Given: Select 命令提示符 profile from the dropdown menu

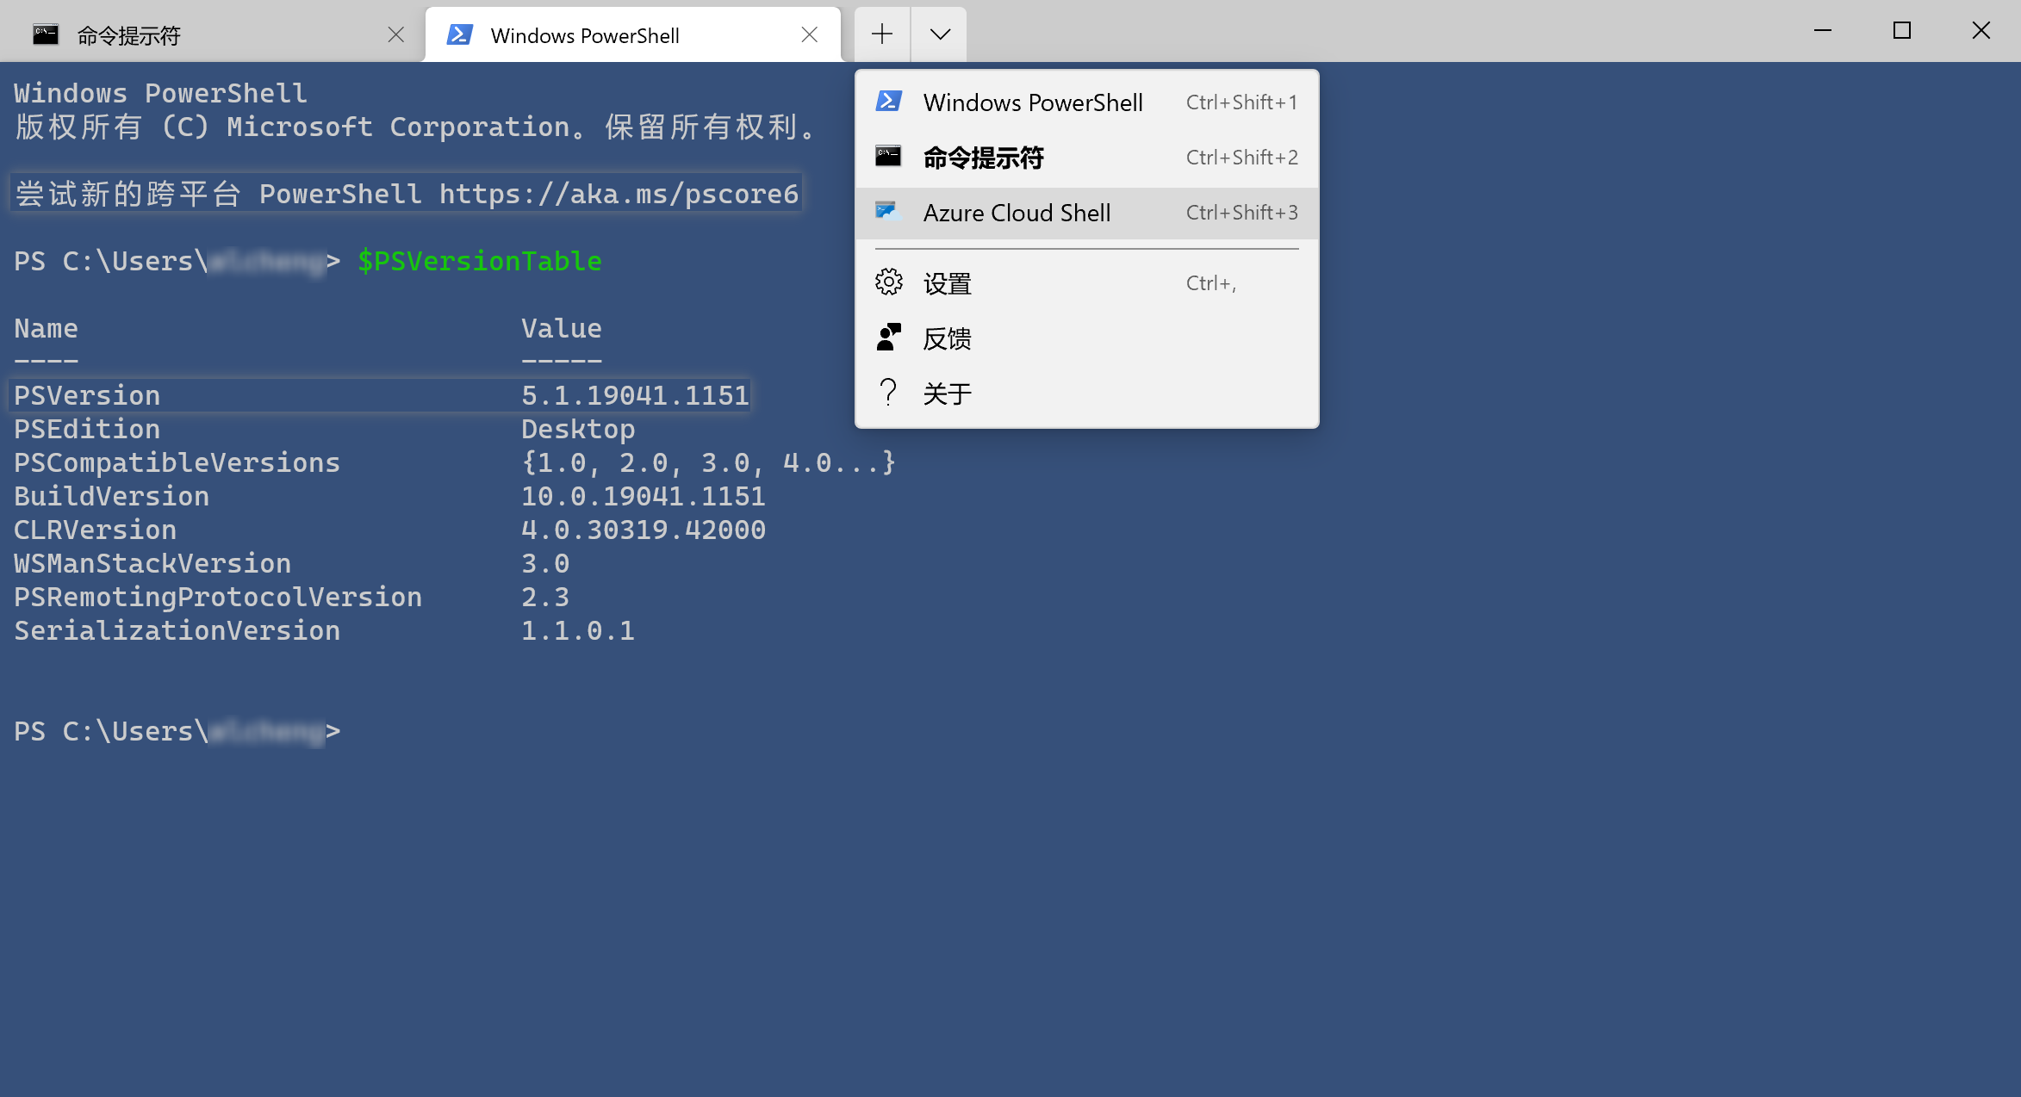Looking at the screenshot, I should pos(983,158).
